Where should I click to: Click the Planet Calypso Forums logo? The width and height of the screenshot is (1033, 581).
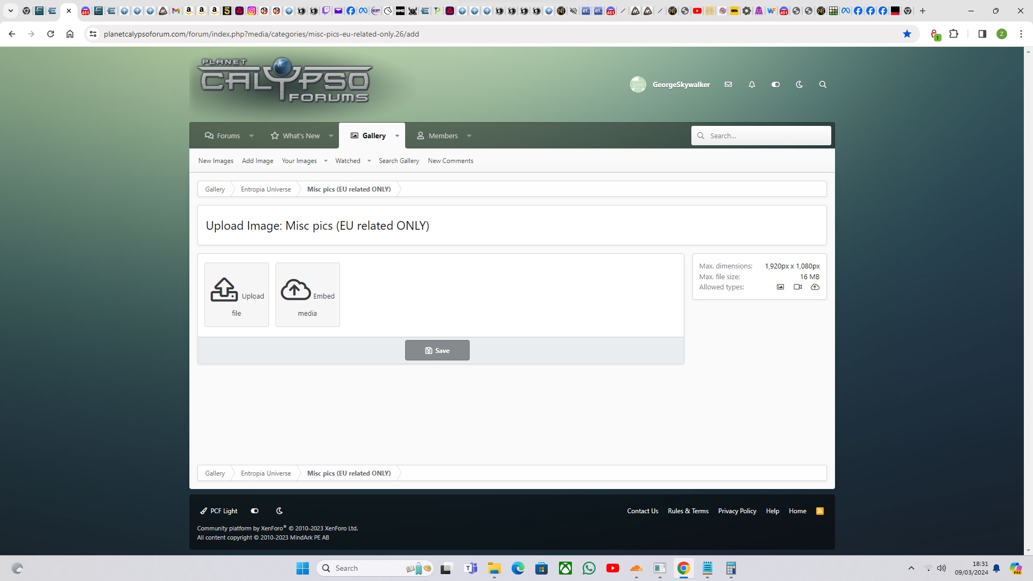tap(286, 81)
